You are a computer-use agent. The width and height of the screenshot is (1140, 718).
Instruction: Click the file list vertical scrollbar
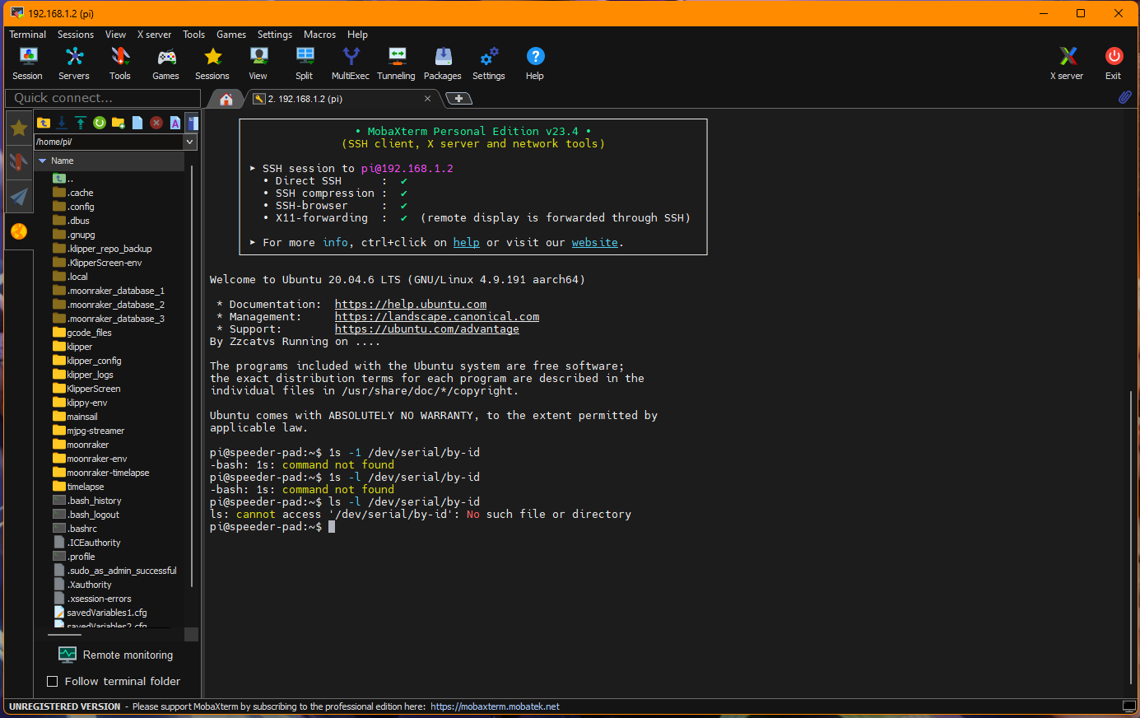[x=192, y=375]
